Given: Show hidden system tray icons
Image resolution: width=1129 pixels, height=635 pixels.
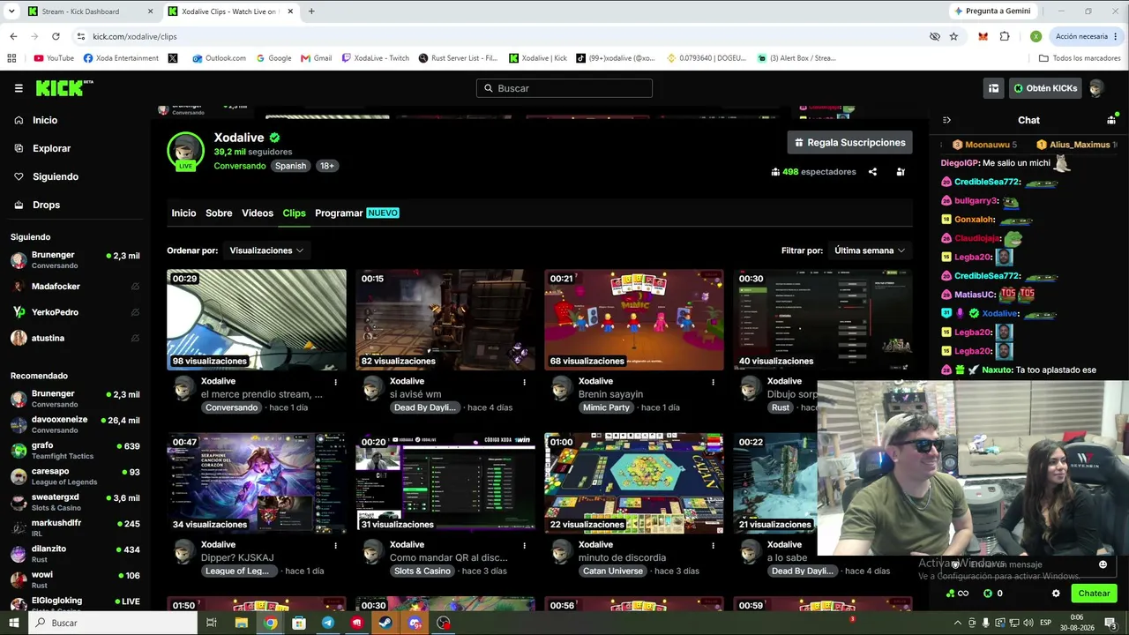Looking at the screenshot, I should point(957,623).
